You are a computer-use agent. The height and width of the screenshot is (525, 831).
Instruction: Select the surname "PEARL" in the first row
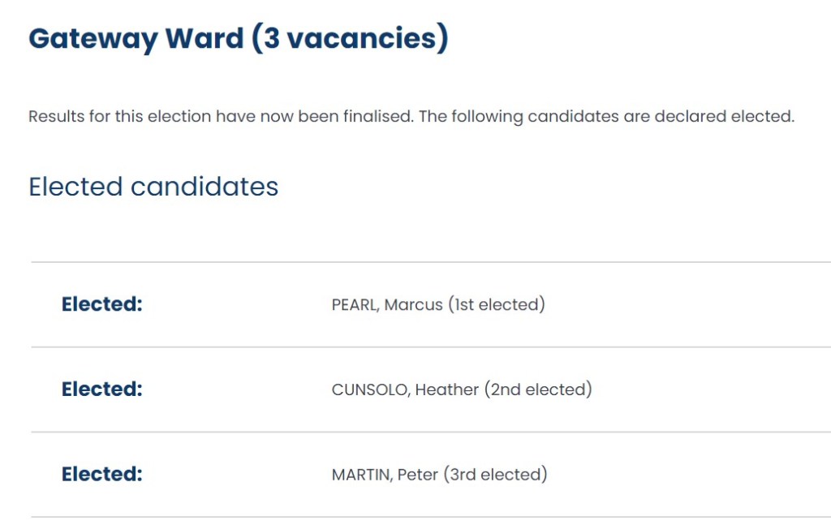coord(355,305)
